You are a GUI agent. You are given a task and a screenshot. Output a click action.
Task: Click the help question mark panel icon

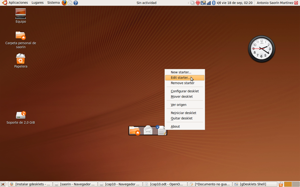(x=76, y=3)
